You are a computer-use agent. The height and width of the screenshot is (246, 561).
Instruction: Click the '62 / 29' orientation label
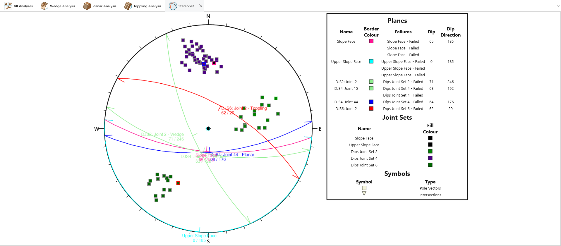click(x=228, y=113)
